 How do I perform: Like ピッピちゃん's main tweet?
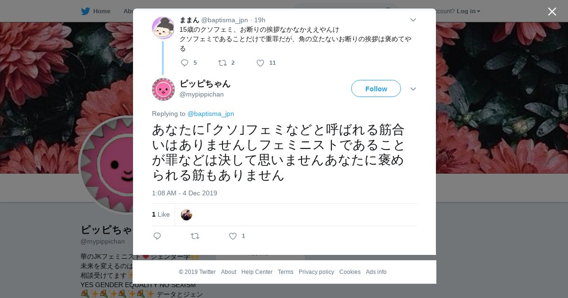[x=233, y=236]
